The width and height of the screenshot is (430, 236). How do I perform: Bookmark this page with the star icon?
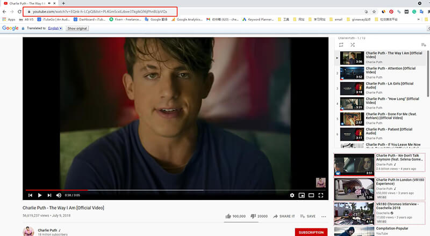pyautogui.click(x=374, y=11)
